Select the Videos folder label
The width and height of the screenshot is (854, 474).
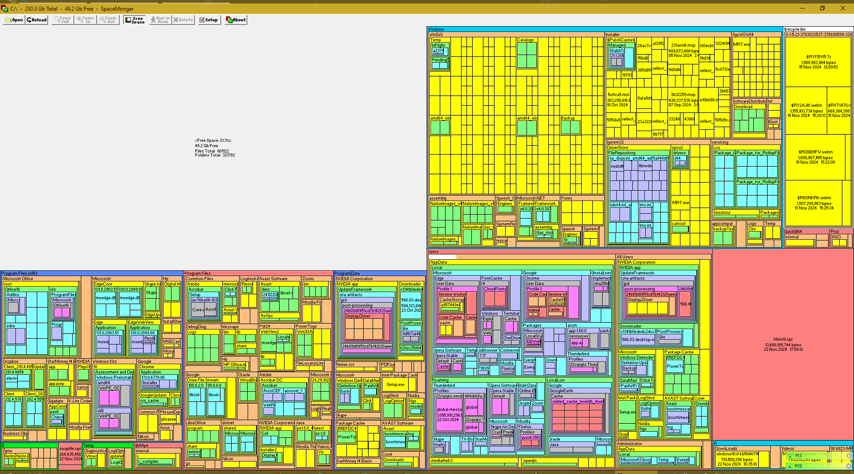pyautogui.click(x=788, y=449)
